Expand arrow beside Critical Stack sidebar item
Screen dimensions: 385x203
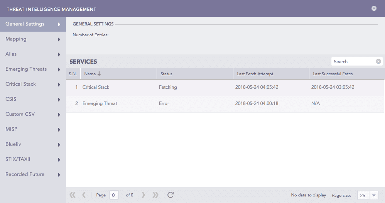pyautogui.click(x=59, y=85)
